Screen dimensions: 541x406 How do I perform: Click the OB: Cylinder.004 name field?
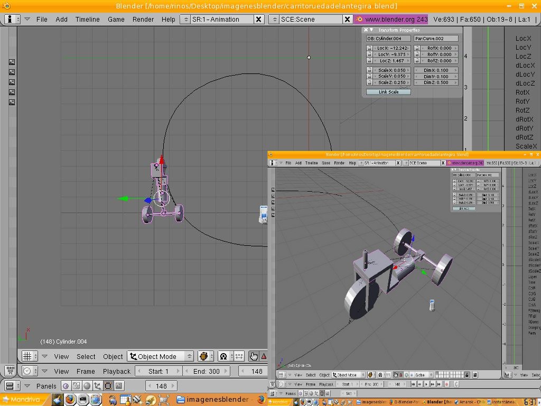[388, 39]
